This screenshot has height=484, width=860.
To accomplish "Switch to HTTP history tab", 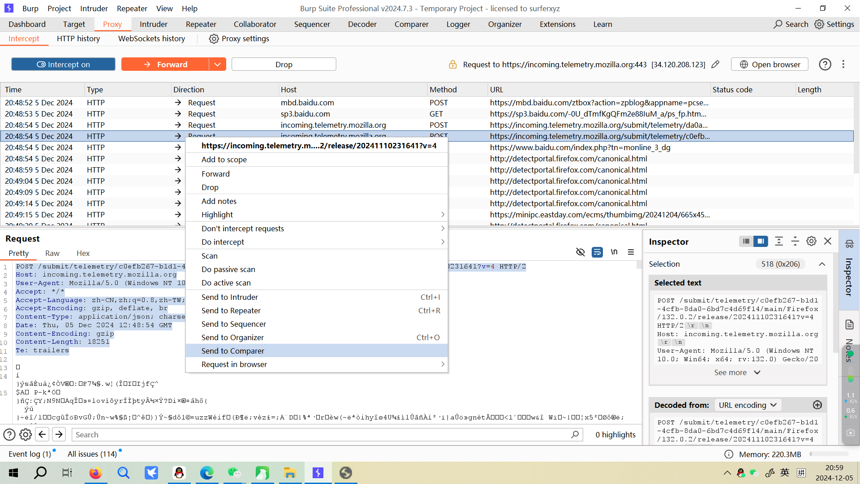I will (78, 39).
